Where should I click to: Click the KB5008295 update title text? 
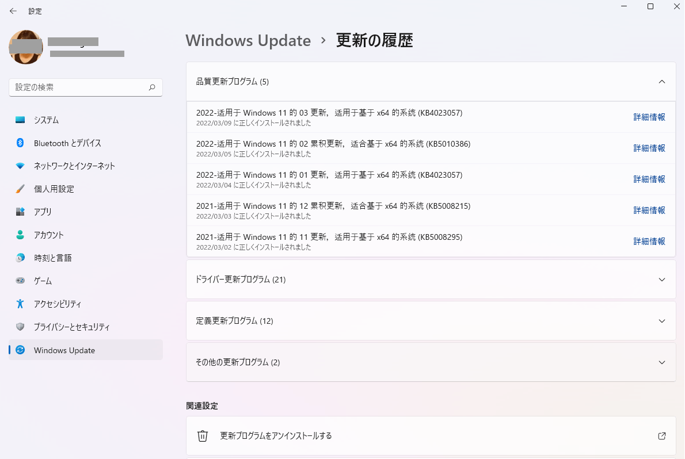click(329, 237)
